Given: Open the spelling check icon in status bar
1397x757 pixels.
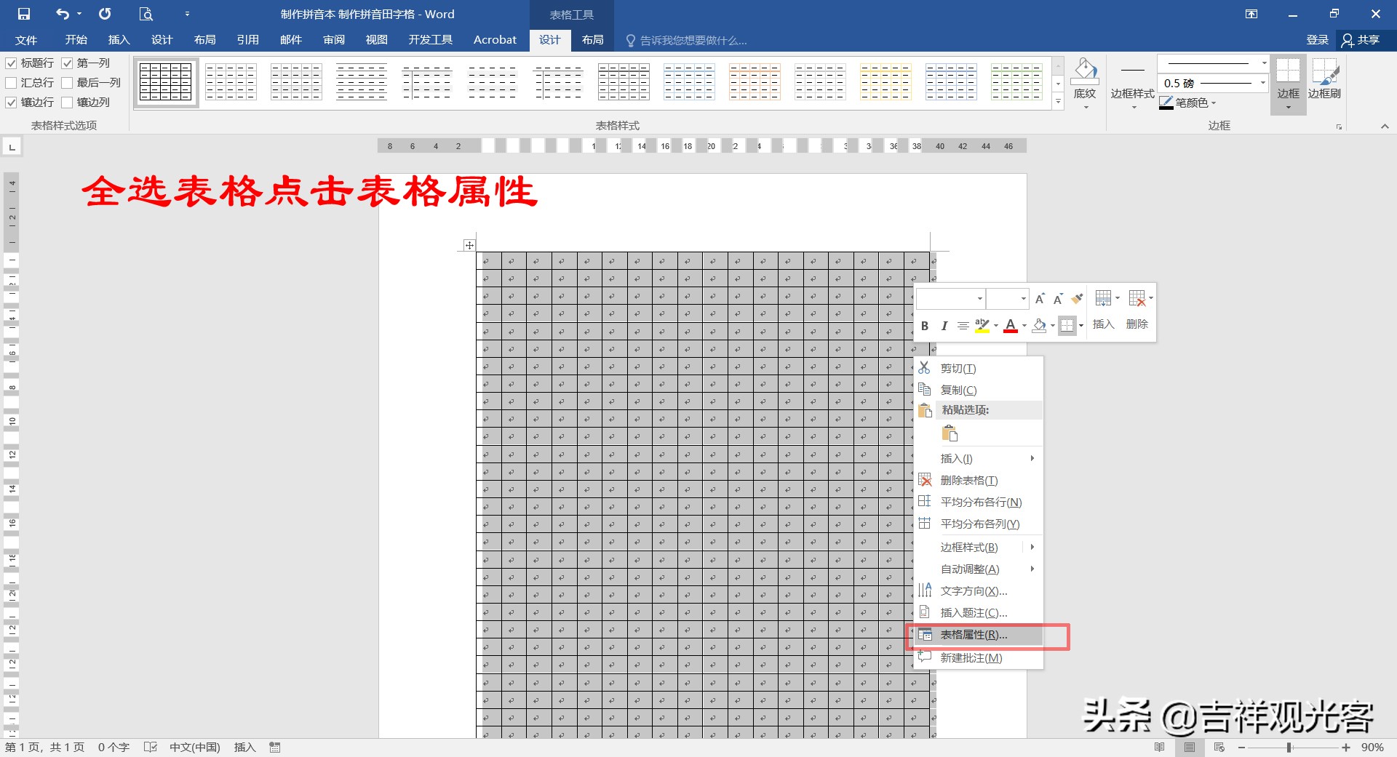Looking at the screenshot, I should pos(151,747).
